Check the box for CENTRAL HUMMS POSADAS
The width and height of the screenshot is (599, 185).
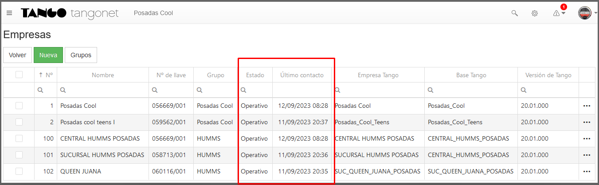coord(19,138)
